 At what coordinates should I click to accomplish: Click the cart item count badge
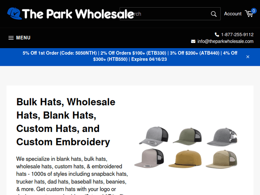[253, 11]
